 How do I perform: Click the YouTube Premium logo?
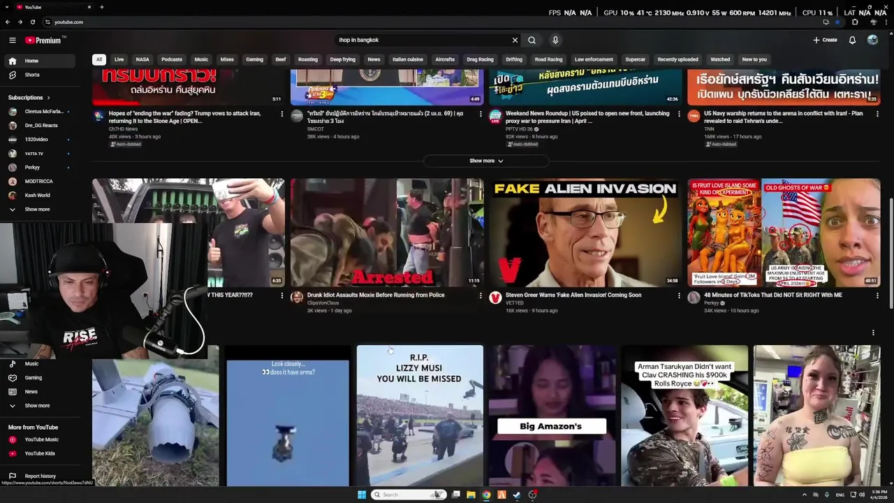(43, 40)
